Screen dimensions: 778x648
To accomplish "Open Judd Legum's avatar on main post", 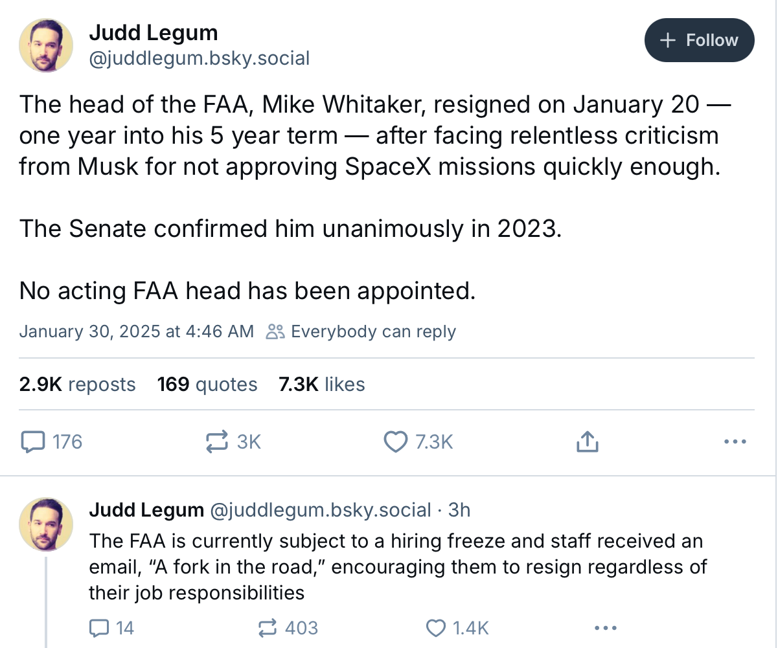I will (46, 45).
